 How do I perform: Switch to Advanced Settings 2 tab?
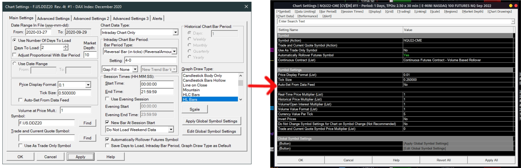point(91,19)
